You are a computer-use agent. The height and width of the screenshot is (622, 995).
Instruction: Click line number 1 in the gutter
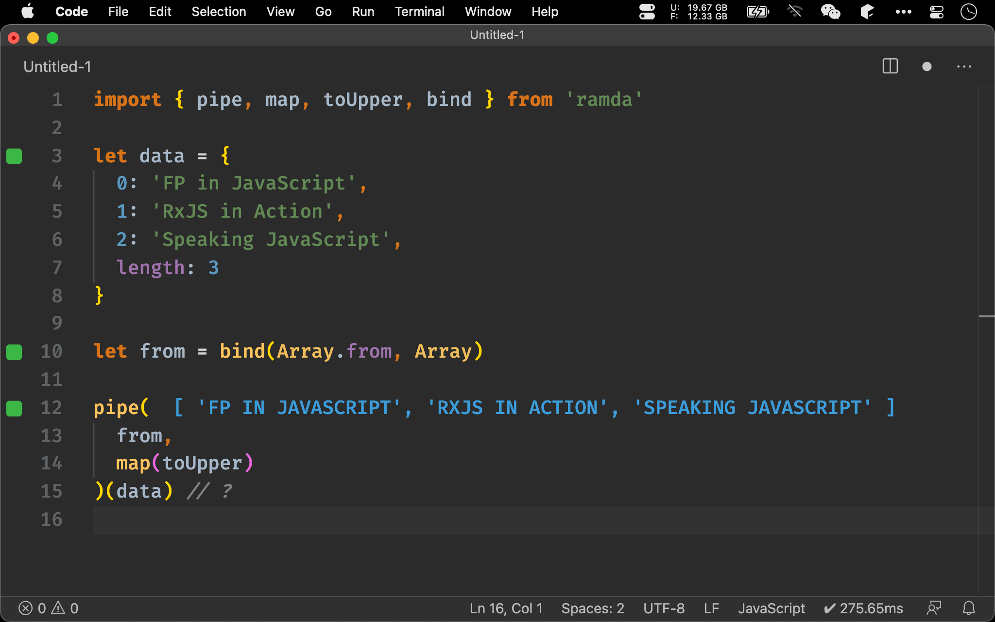[x=57, y=100]
